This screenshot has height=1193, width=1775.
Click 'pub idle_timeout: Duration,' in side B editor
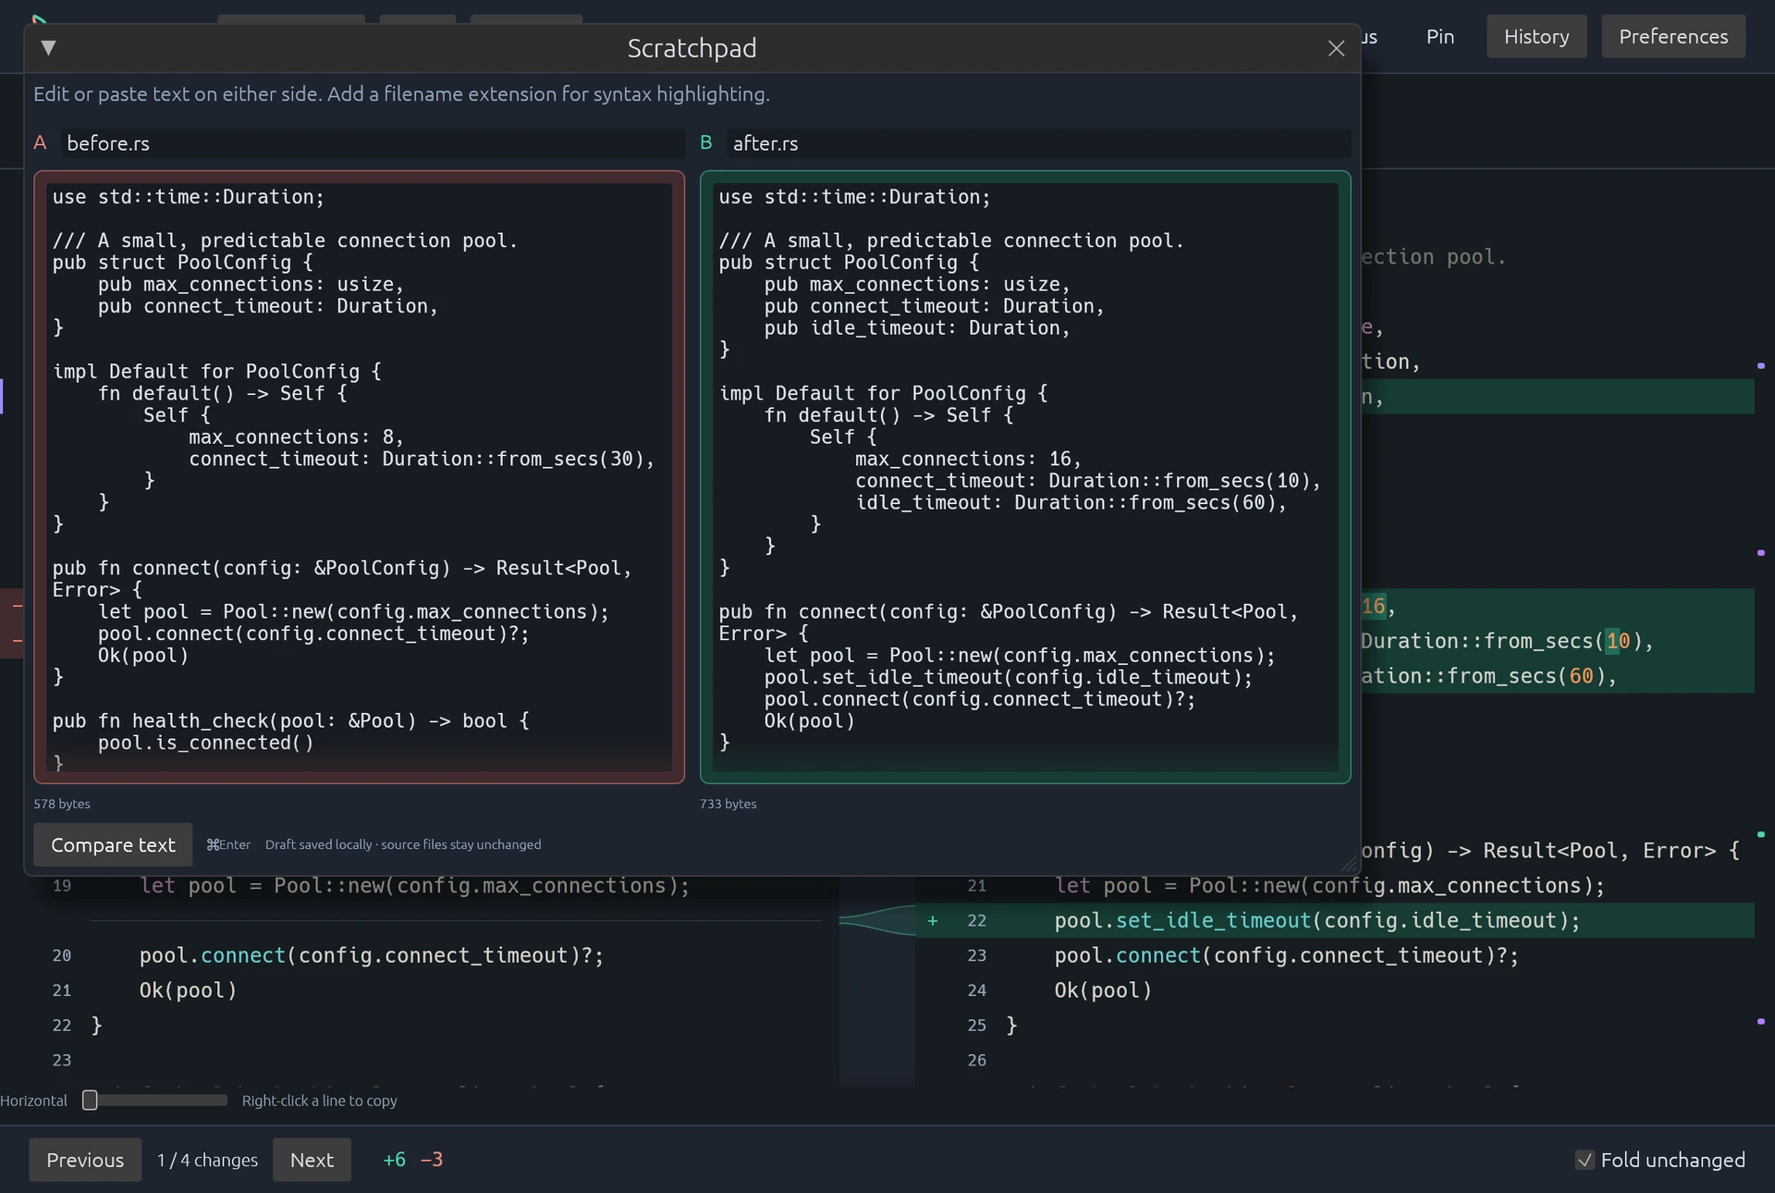917,328
